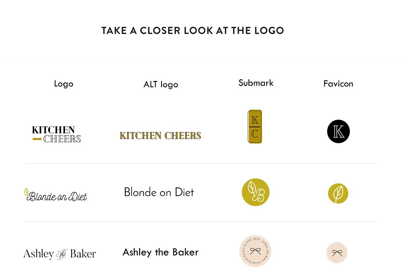Click the gold leaf favicon

pos(338,194)
